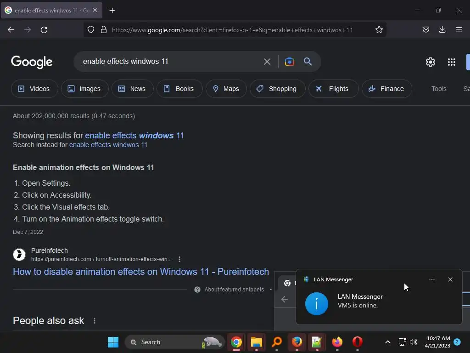
Task: Go to the Google homepage logo
Action: coord(32,62)
